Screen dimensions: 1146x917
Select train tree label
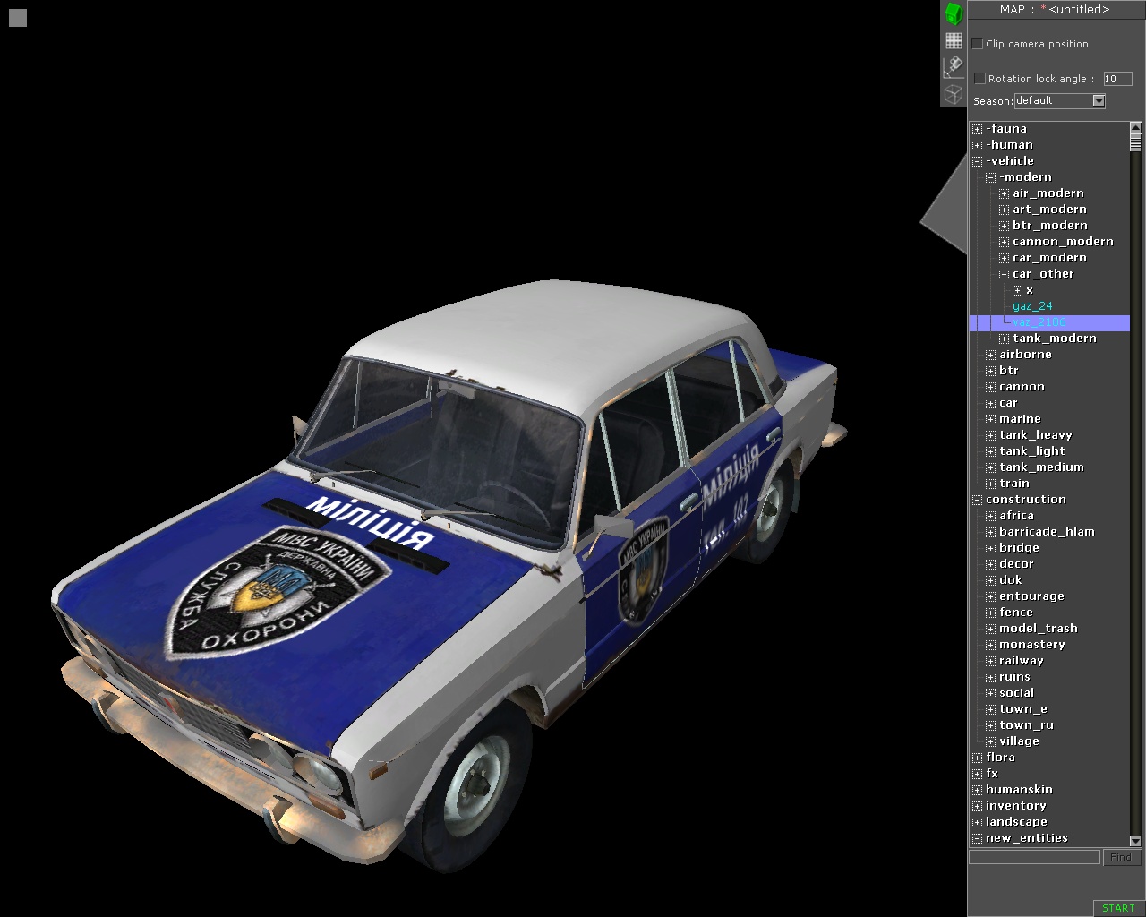tap(1014, 484)
